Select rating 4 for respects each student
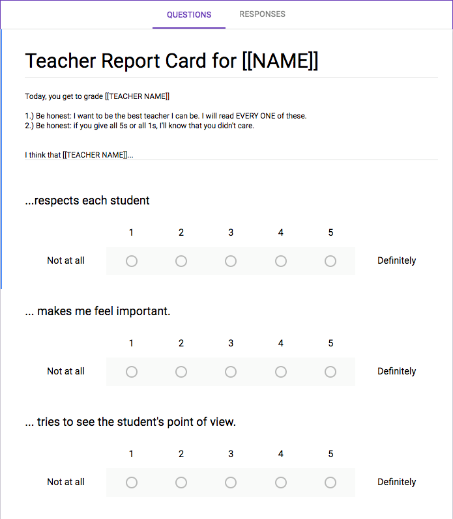Image resolution: width=453 pixels, height=519 pixels. (281, 261)
